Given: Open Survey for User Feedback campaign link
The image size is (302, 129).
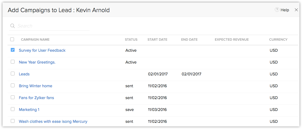Looking at the screenshot, I should pos(42,50).
